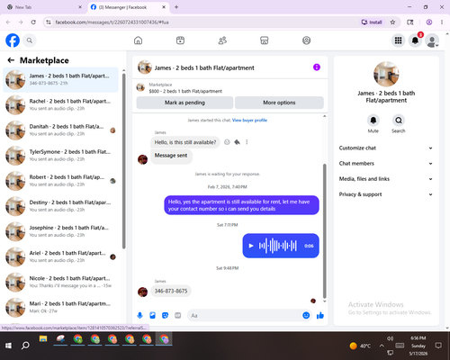The height and width of the screenshot is (360, 450).
Task: Install the Facebook app from address bar
Action: click(372, 22)
